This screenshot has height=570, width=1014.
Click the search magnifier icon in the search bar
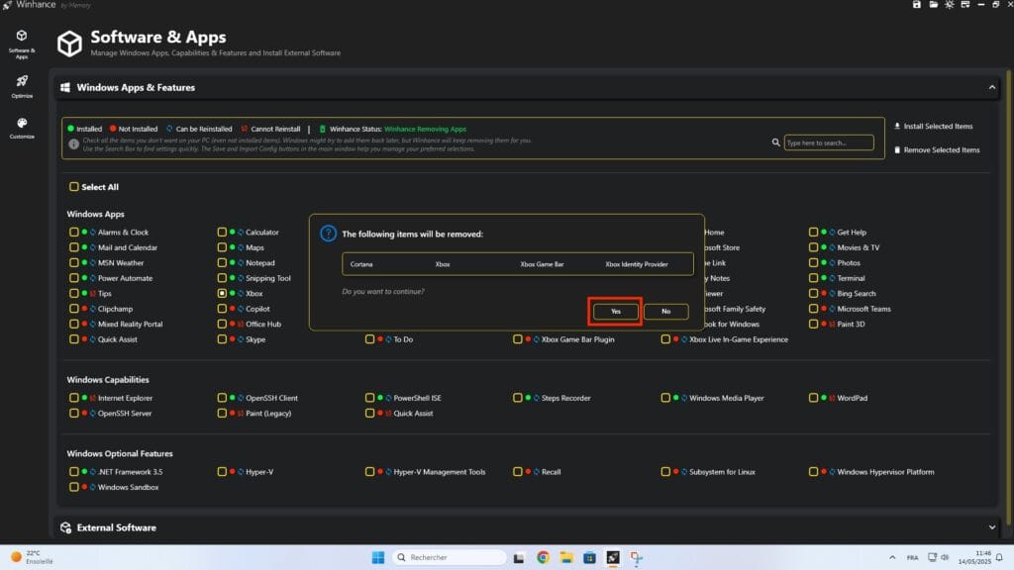pos(775,142)
